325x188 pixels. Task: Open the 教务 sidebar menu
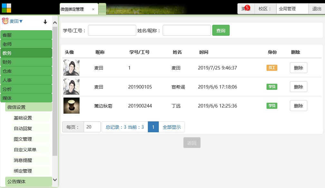26,53
